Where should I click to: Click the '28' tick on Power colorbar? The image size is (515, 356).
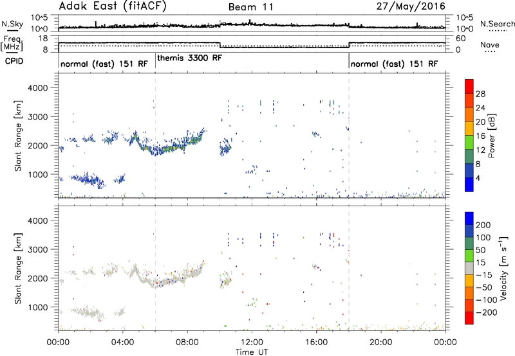tap(480, 94)
